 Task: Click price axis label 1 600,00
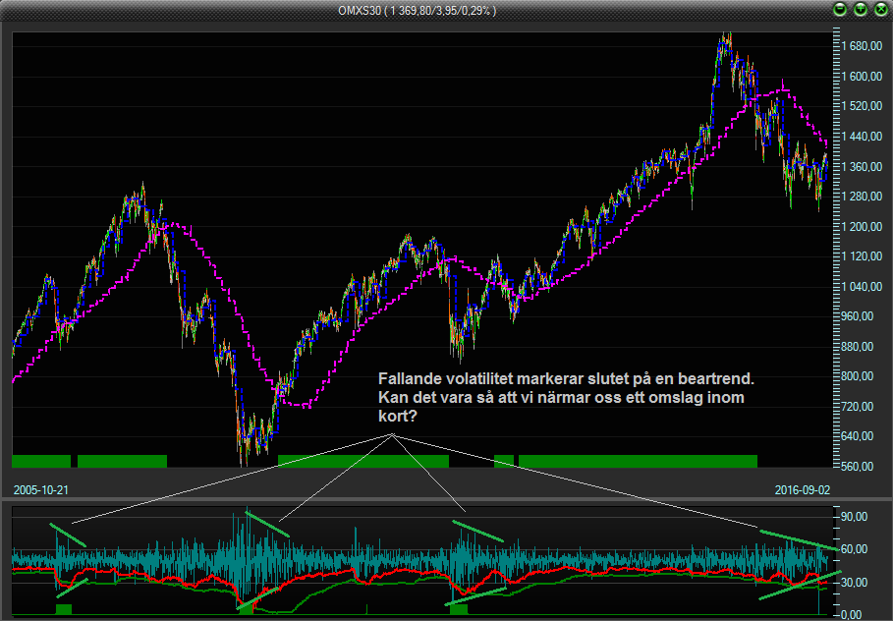(x=862, y=77)
